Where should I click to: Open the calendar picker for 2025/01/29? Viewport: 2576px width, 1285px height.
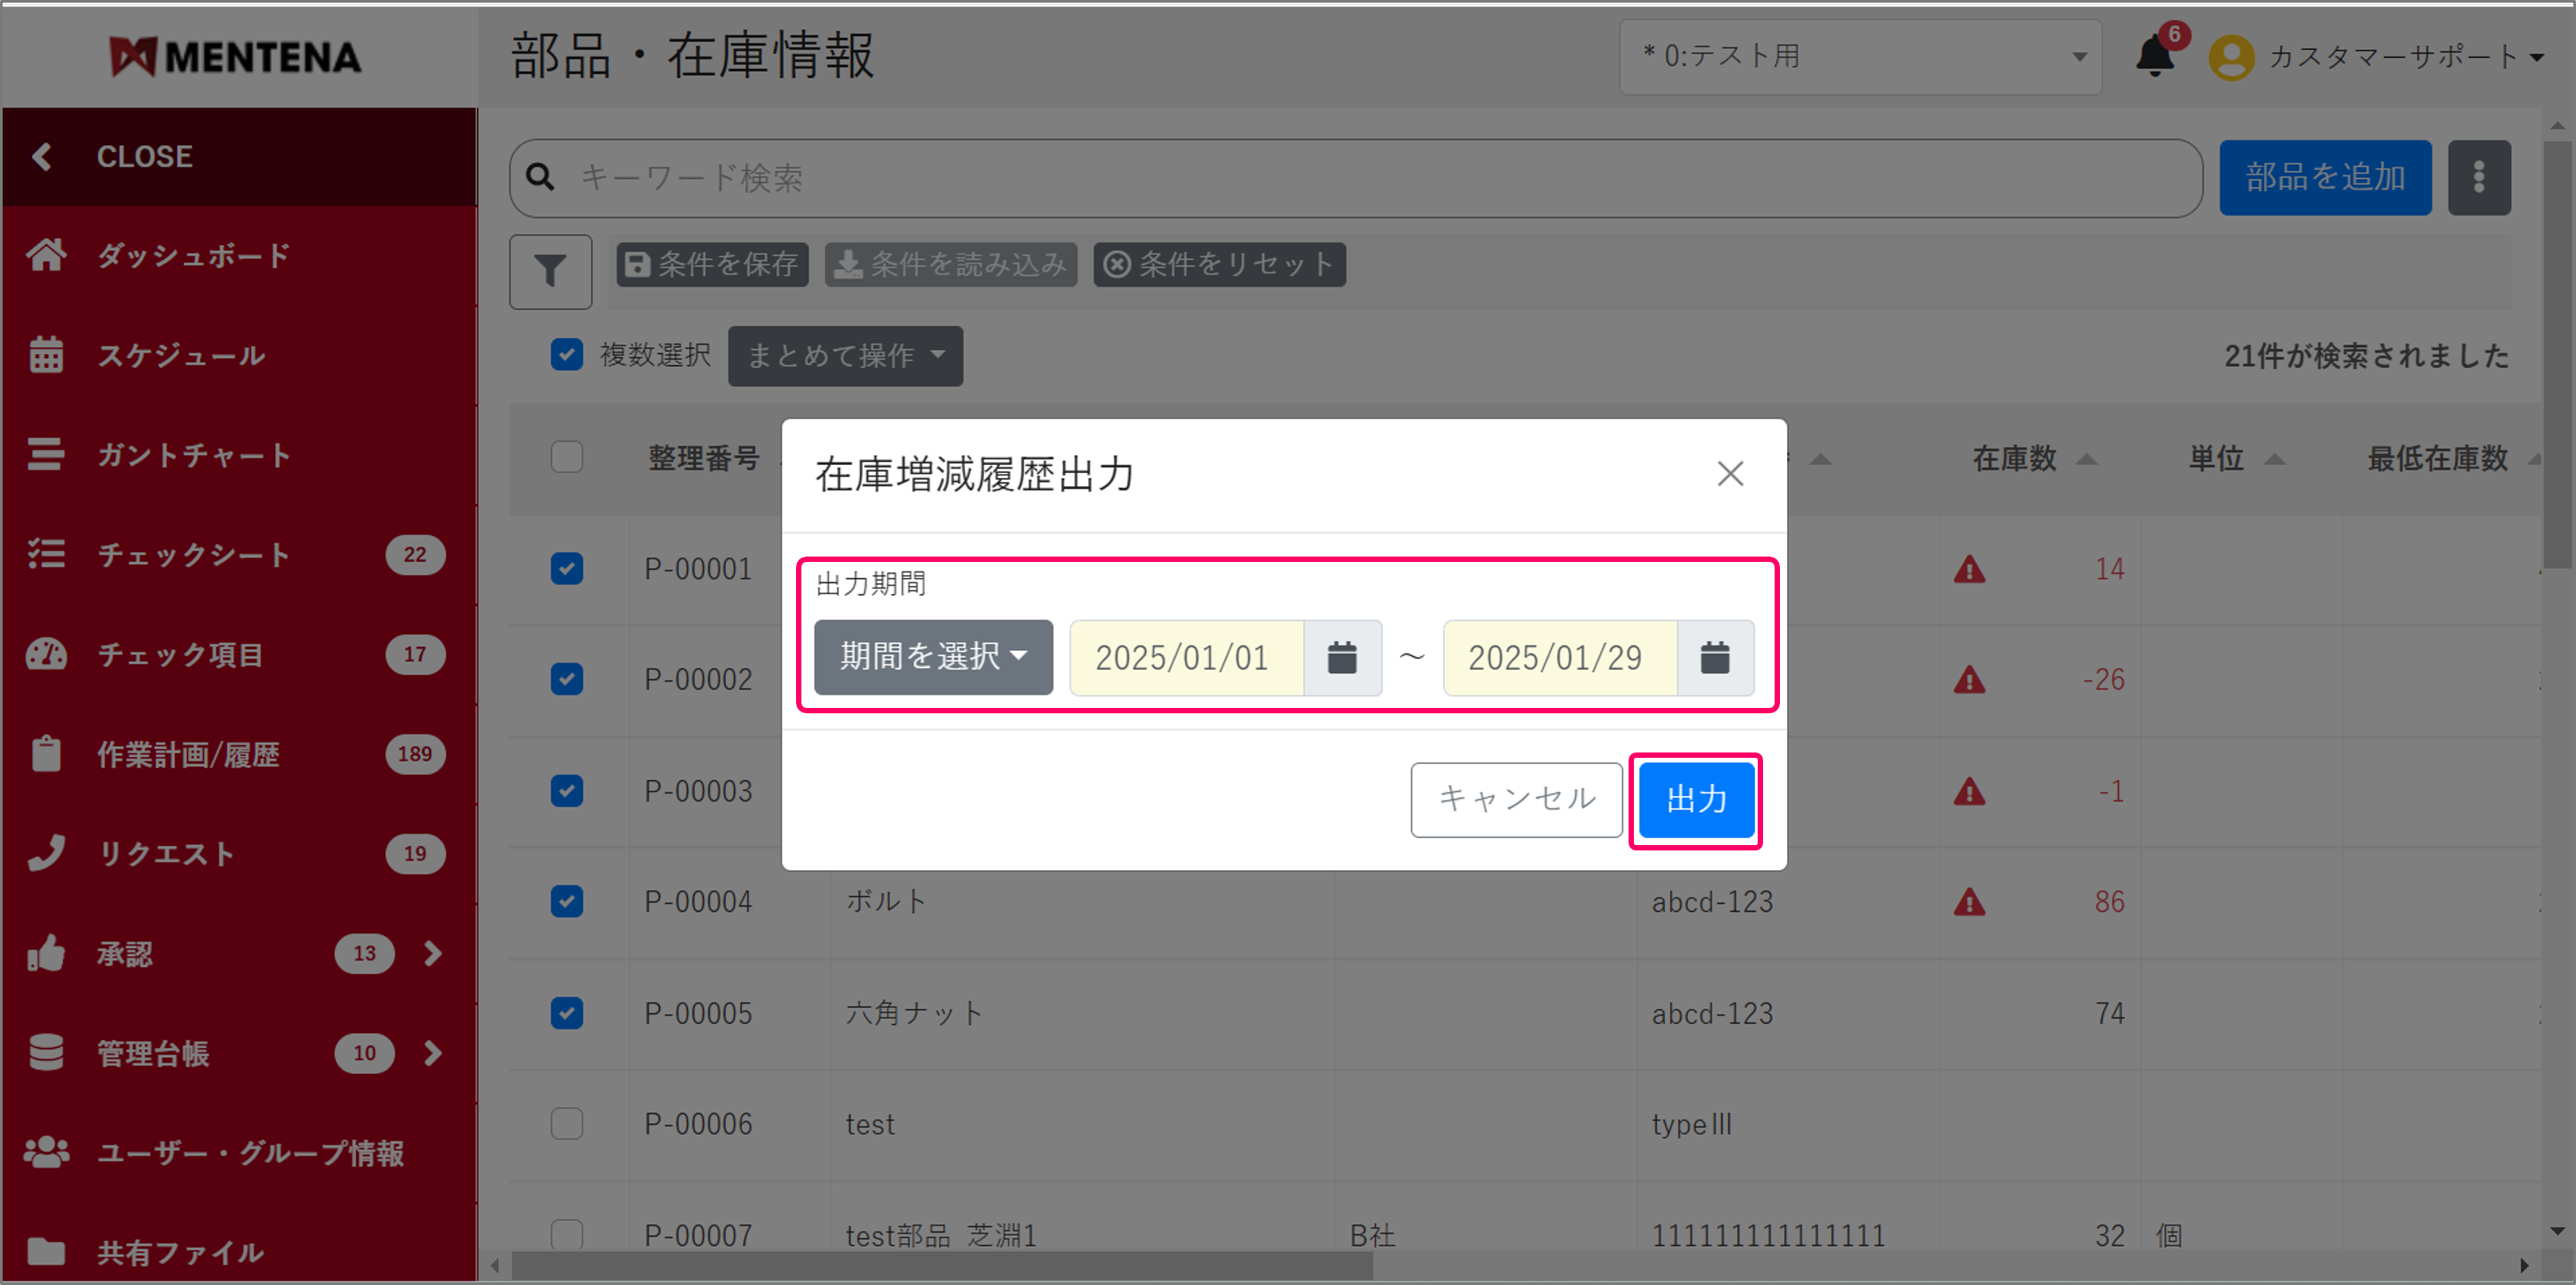point(1716,657)
